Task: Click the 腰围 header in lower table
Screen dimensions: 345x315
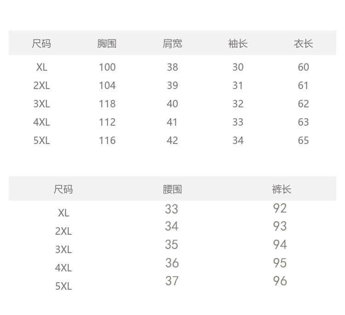Action: tap(172, 189)
